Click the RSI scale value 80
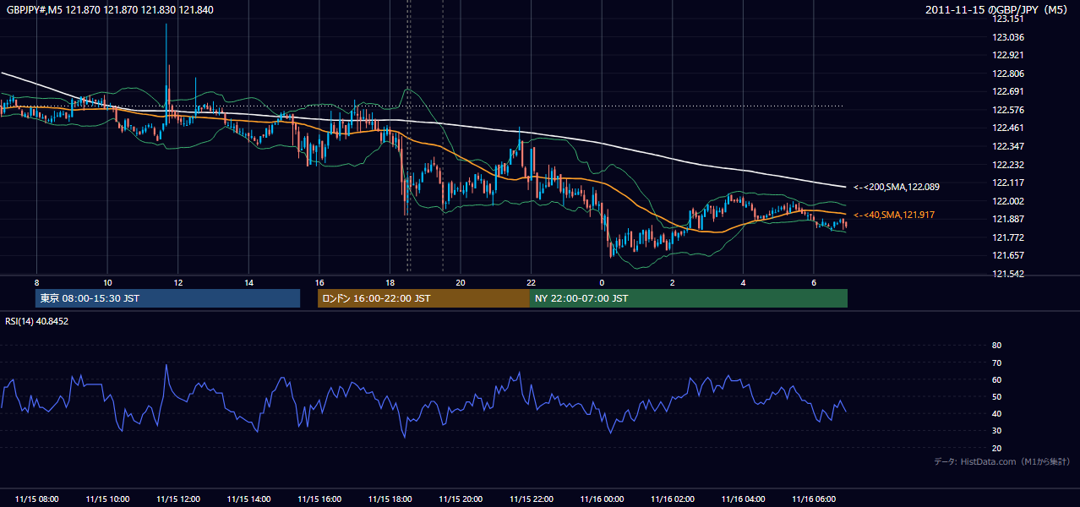The width and height of the screenshot is (1080, 507). tap(996, 346)
